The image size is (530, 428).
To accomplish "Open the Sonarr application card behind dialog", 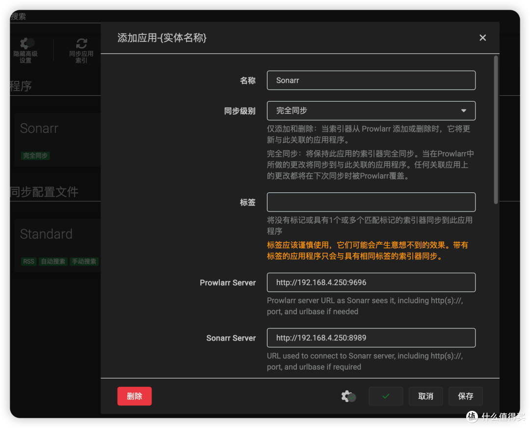I will pos(57,140).
